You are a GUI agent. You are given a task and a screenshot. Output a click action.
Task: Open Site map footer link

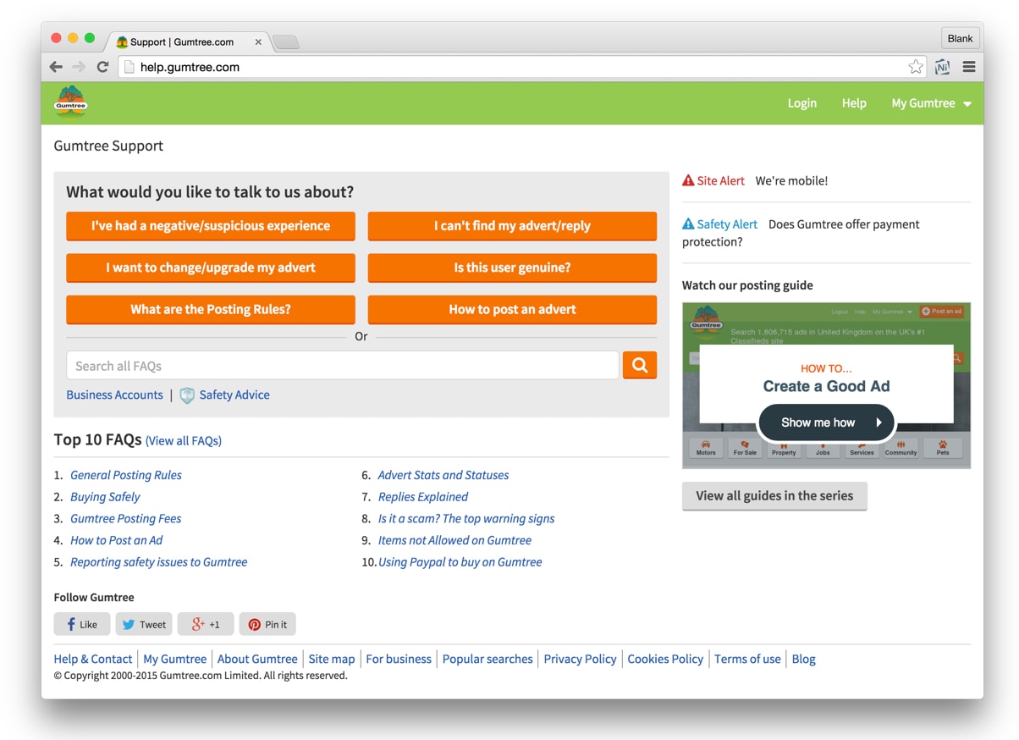pyautogui.click(x=332, y=659)
